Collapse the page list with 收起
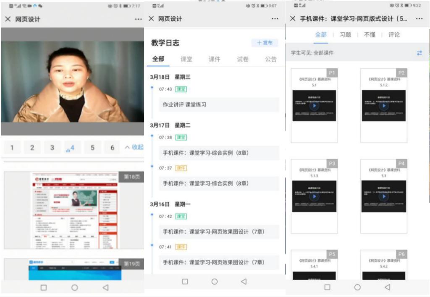The image size is (430, 297). [134, 147]
